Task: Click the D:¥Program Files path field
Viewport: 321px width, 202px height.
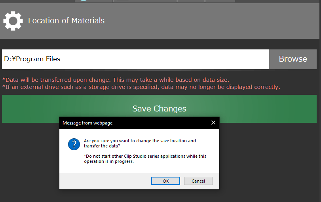Action: pos(135,59)
